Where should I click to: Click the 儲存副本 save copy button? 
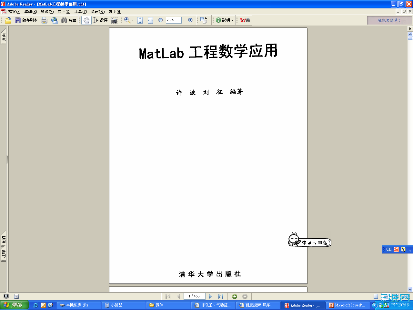tap(26, 20)
